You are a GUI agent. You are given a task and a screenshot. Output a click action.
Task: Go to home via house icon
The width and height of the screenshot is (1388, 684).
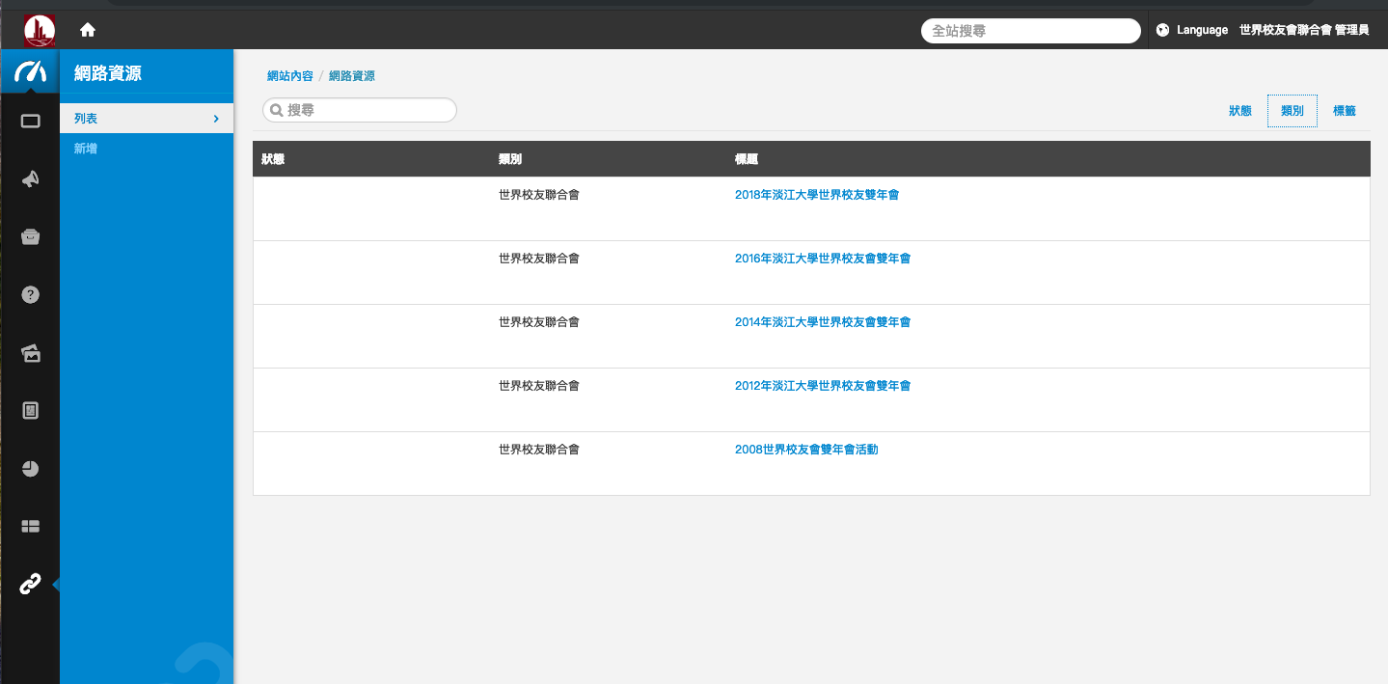coord(88,30)
